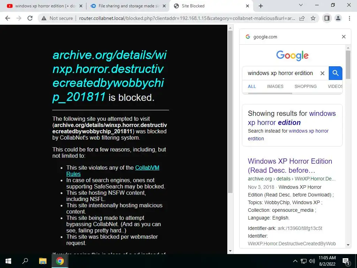Viewport: 357px width, 268px height.
Task: Show hidden system tray icons
Action: coord(295,261)
